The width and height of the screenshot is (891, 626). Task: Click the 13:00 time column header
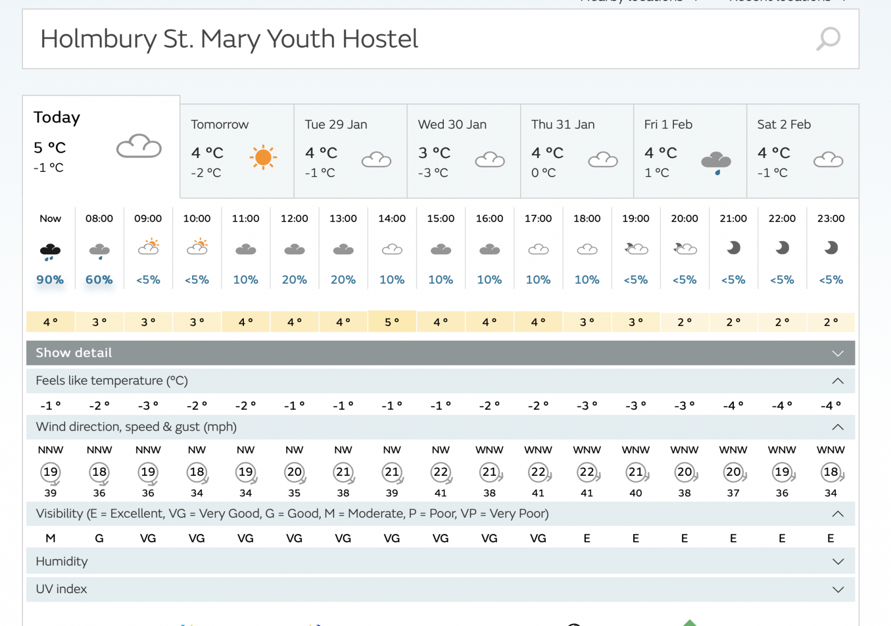click(343, 219)
